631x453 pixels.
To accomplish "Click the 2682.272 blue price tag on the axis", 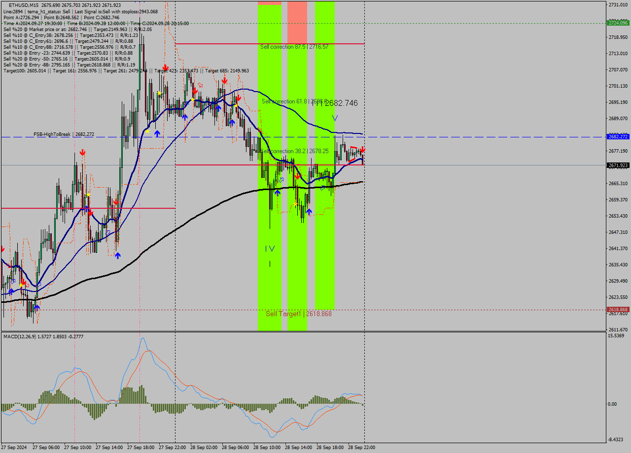I will [x=618, y=136].
